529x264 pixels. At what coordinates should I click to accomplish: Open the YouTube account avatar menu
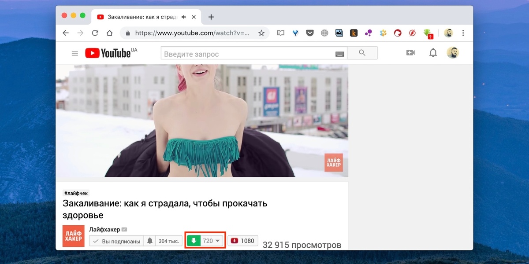point(453,53)
